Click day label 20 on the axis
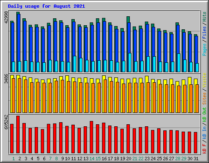The width and height of the screenshot is (209, 163). (129, 159)
